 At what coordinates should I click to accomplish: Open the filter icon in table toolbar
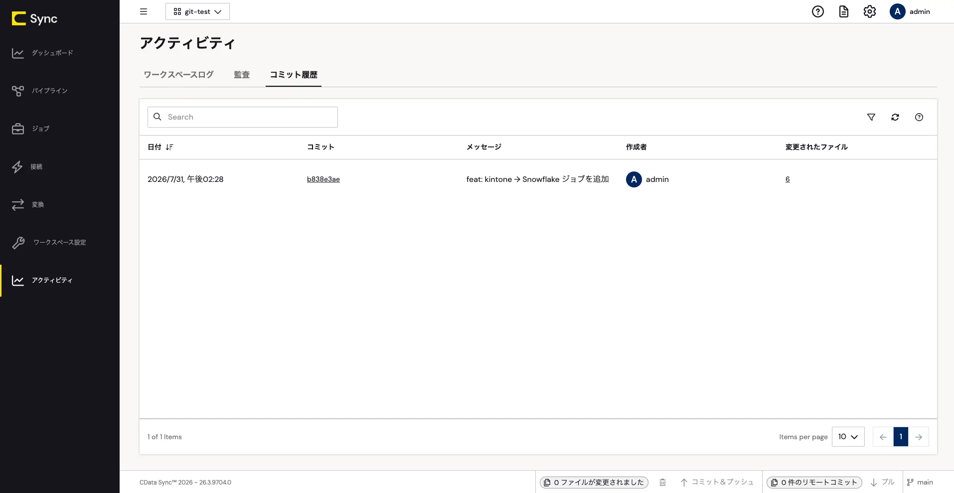(x=871, y=117)
